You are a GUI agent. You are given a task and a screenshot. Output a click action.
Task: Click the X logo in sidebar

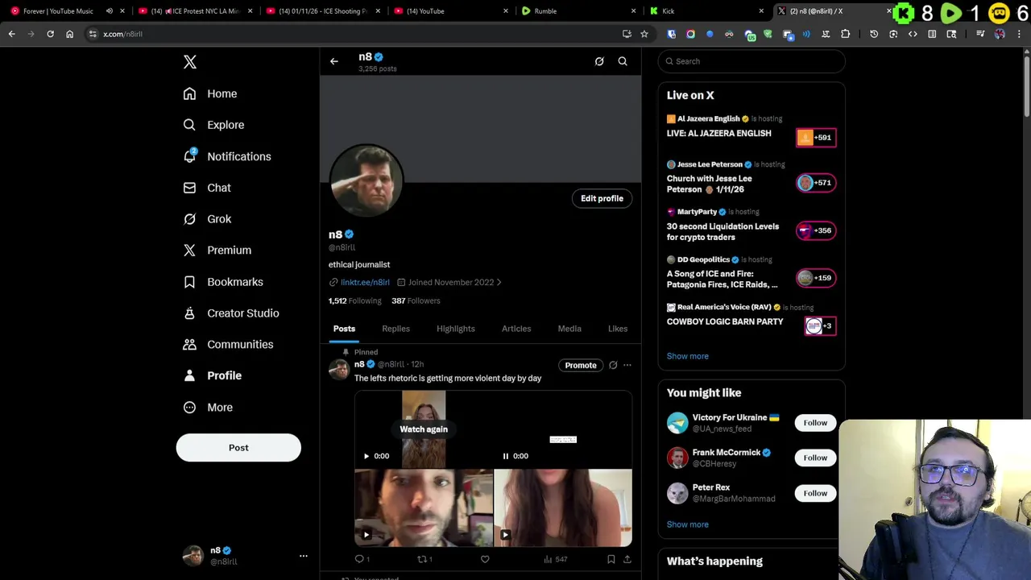coord(190,62)
